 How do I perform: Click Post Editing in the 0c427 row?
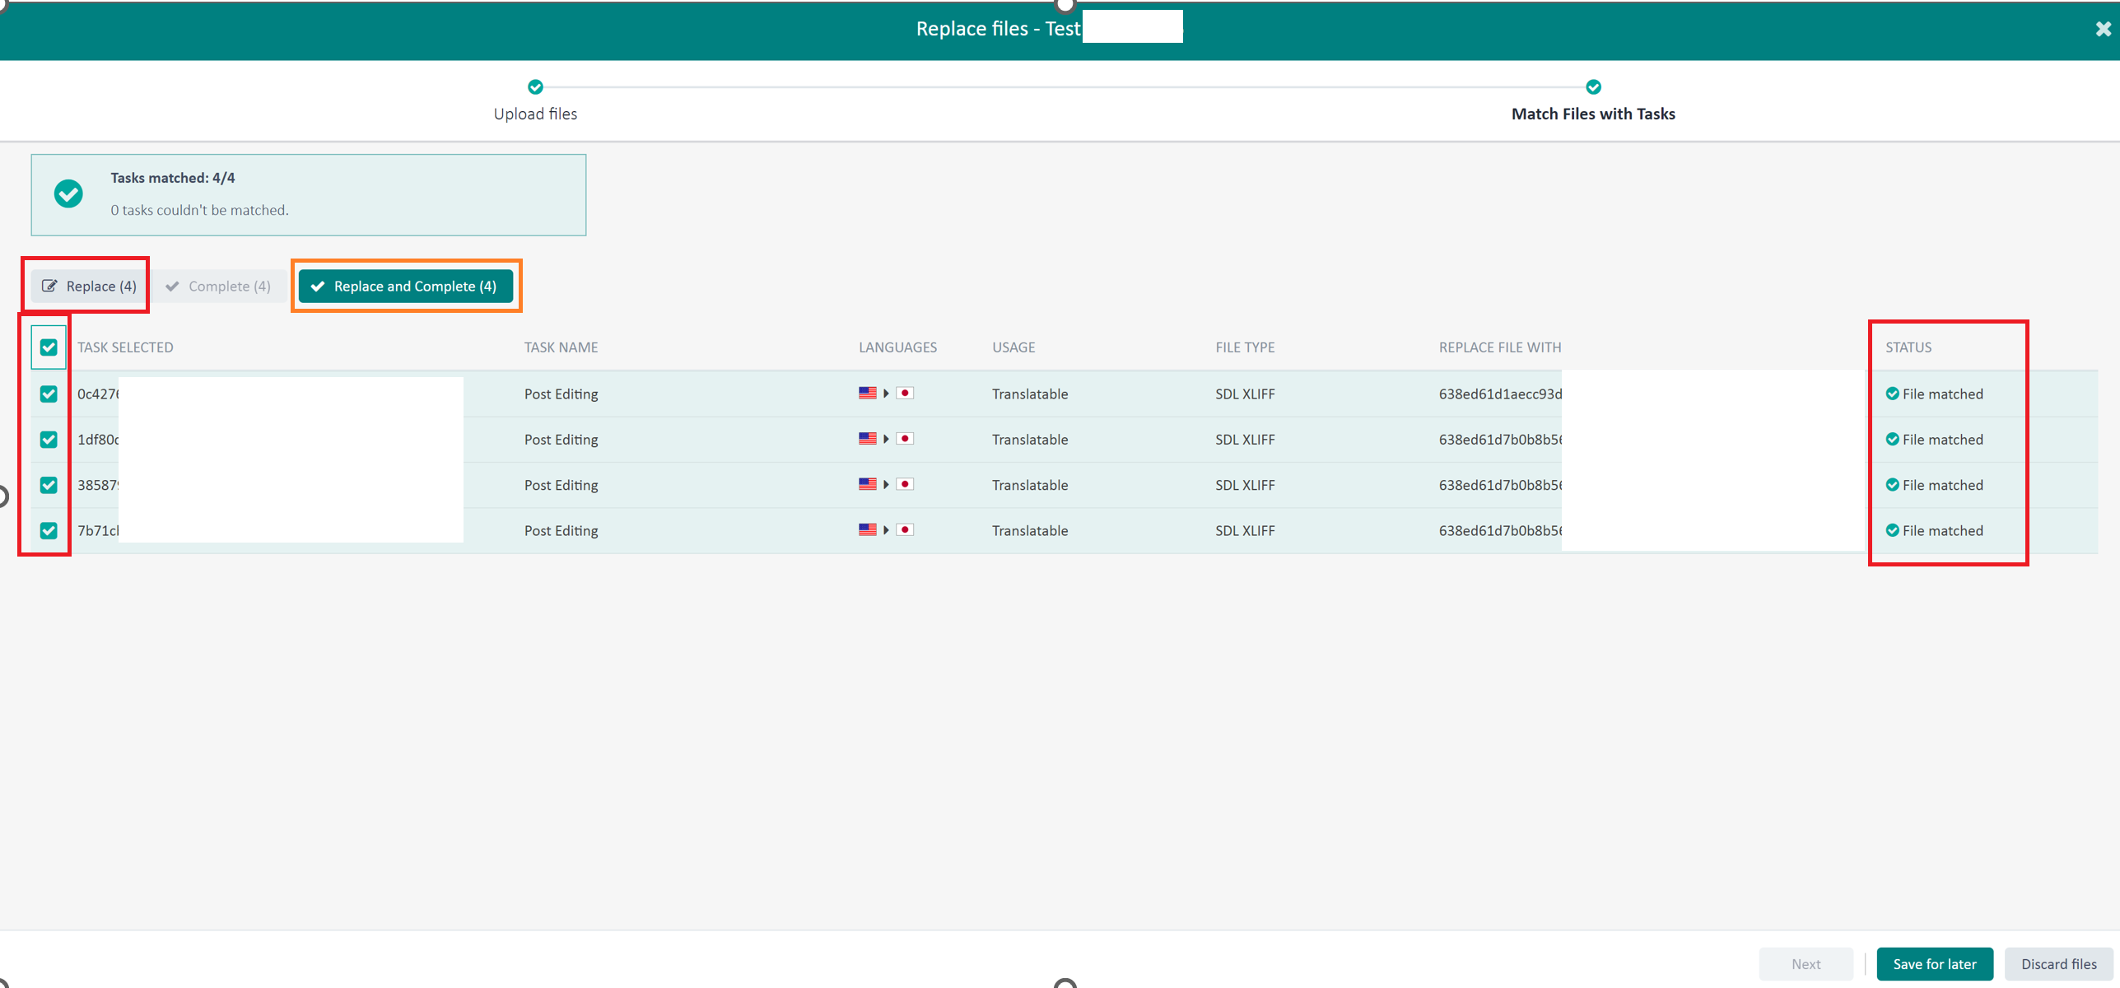(561, 394)
